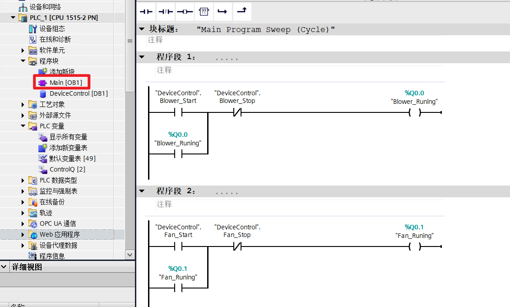Click the close branch toolbar icon
The height and width of the screenshot is (307, 510).
tap(241, 11)
